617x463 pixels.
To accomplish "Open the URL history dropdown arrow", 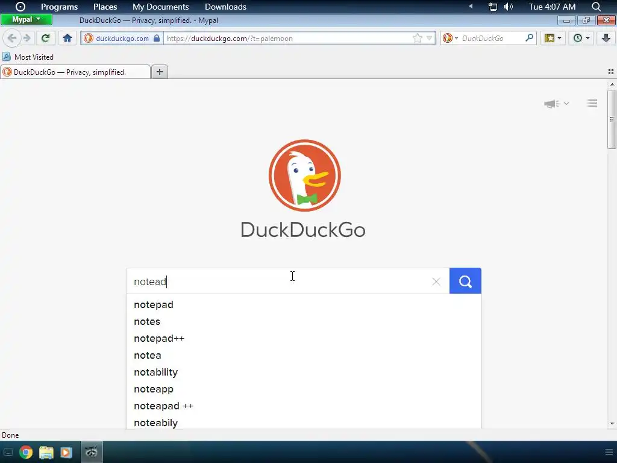I will pyautogui.click(x=429, y=38).
